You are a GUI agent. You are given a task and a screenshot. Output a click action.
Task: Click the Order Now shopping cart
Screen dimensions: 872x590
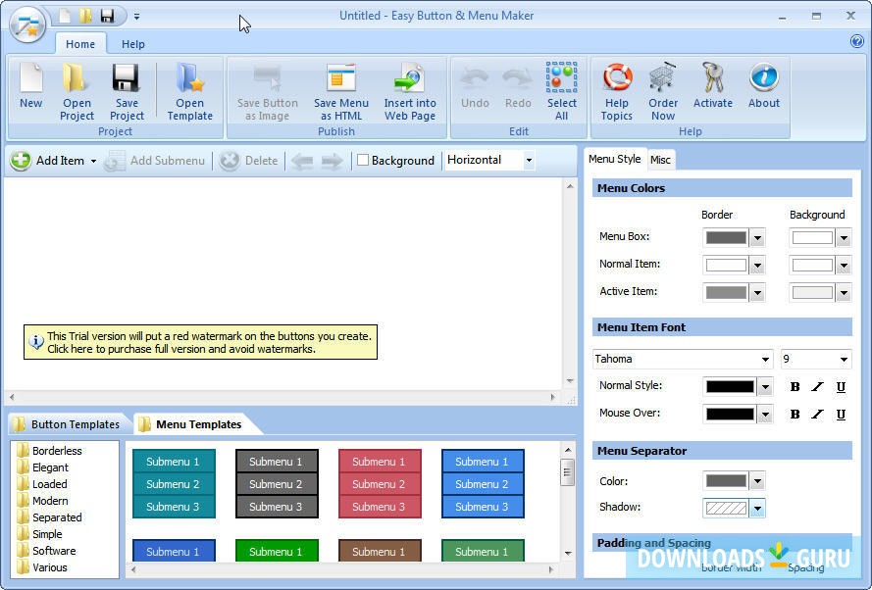[663, 80]
